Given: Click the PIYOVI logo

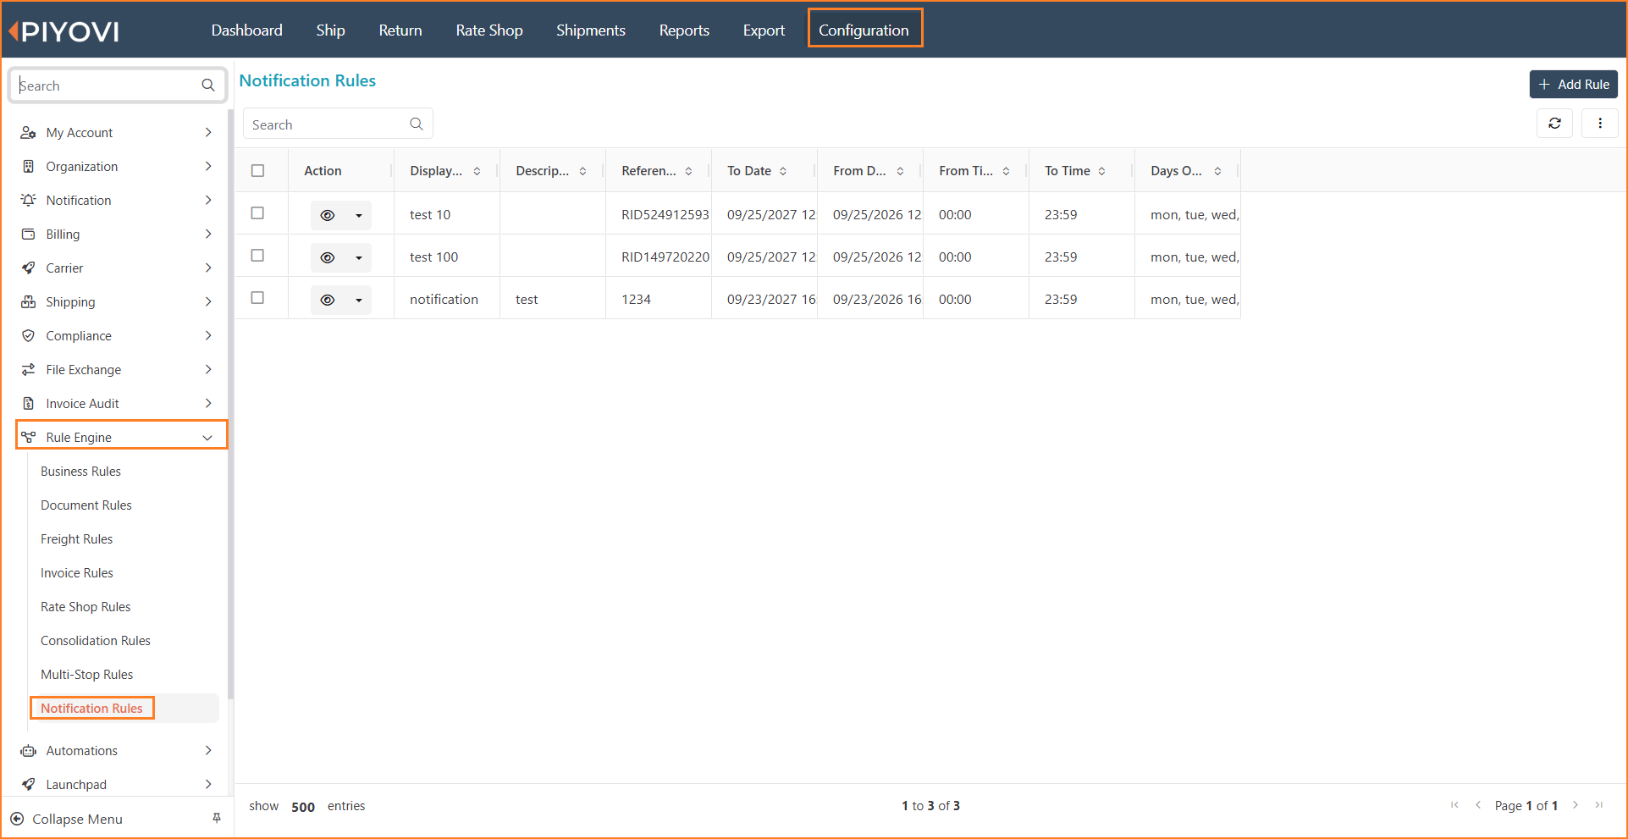Looking at the screenshot, I should point(64,31).
